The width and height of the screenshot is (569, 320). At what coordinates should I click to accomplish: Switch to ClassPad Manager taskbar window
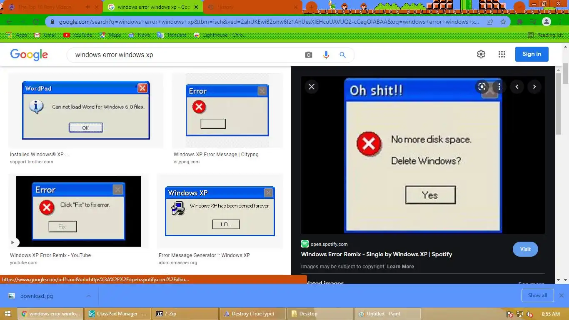pyautogui.click(x=119, y=314)
